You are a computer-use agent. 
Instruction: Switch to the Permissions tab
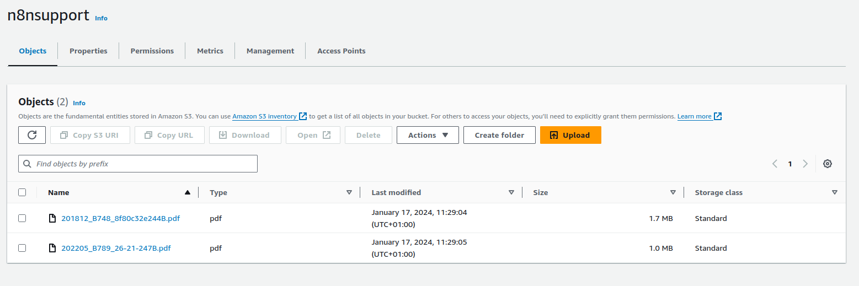point(152,51)
